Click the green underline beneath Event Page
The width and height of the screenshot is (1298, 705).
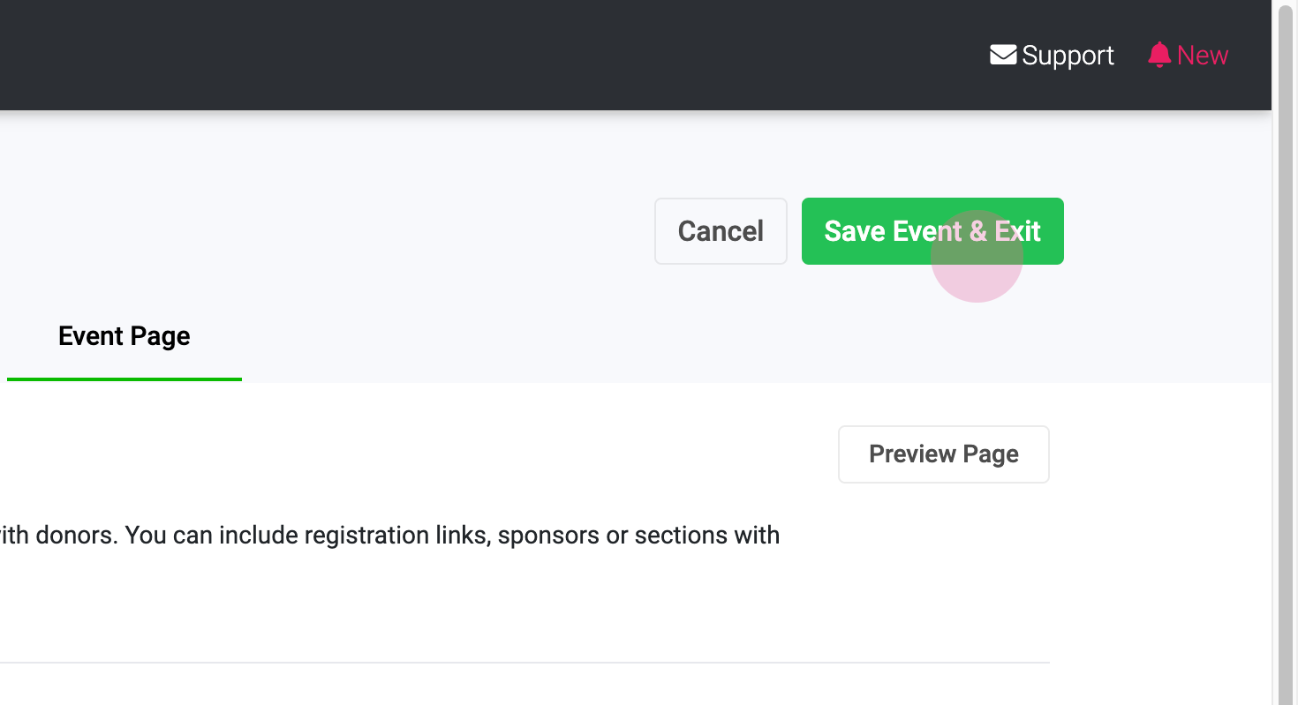pos(125,379)
